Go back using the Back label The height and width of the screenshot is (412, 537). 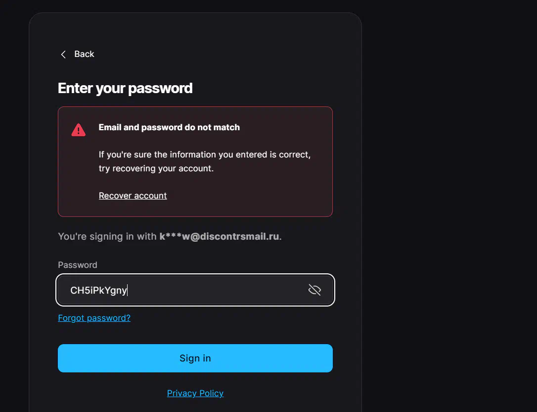point(84,54)
